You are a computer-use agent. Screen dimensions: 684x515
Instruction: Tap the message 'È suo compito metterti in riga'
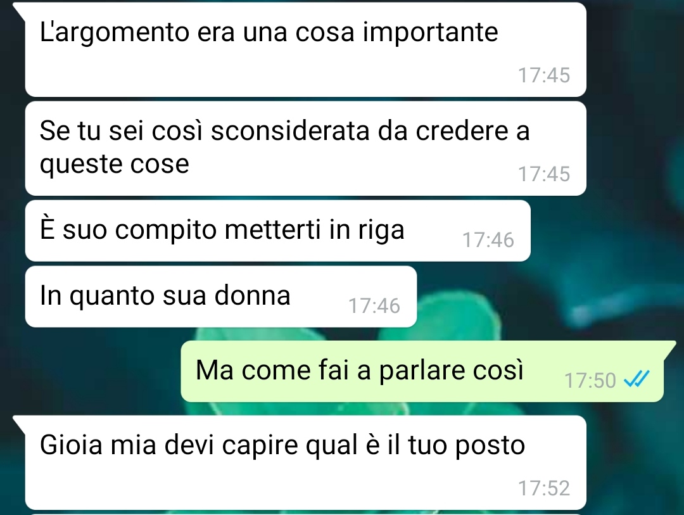278,231
